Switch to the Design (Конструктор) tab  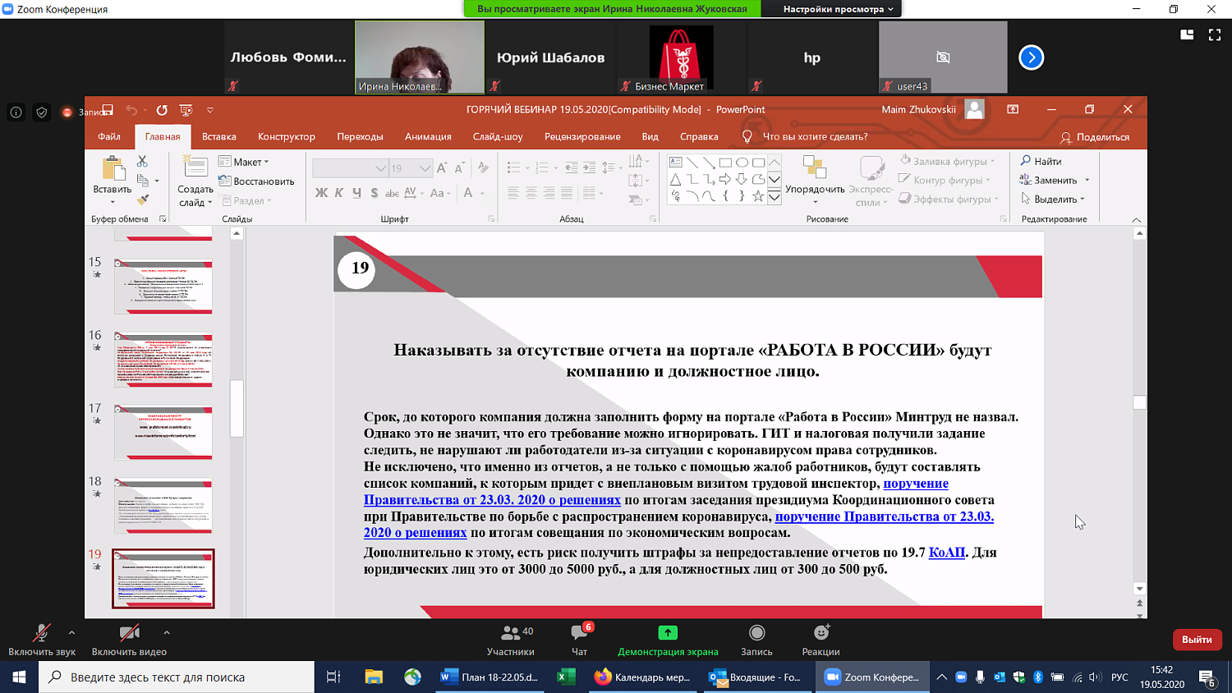pyautogui.click(x=287, y=136)
